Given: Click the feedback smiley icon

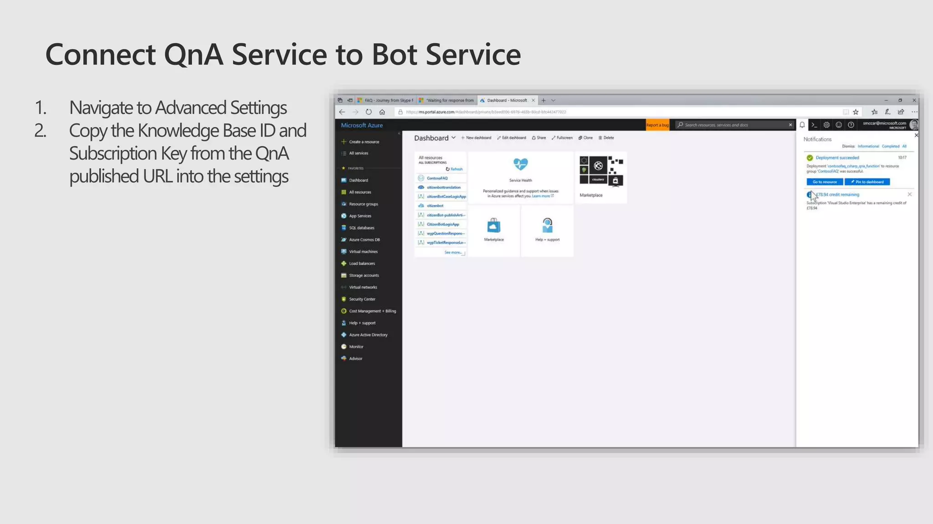Looking at the screenshot, I should coord(839,125).
